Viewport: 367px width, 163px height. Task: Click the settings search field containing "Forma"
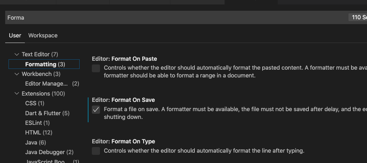pyautogui.click(x=174, y=17)
